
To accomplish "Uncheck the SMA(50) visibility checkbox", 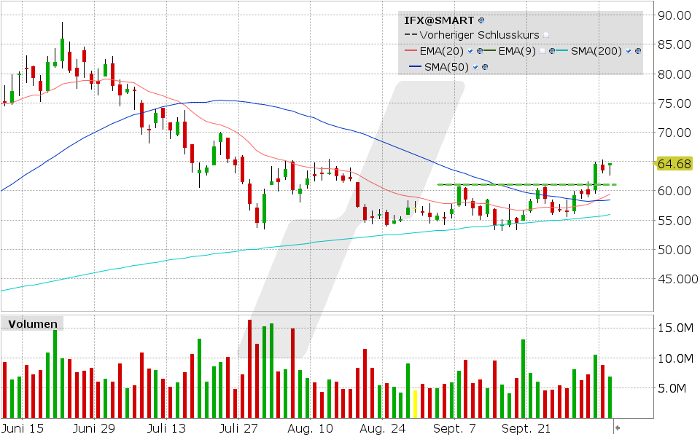I will point(475,67).
